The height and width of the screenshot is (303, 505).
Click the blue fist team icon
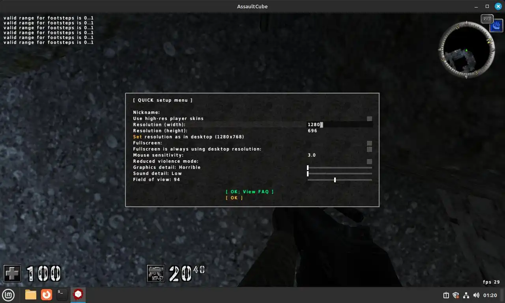pyautogui.click(x=496, y=26)
